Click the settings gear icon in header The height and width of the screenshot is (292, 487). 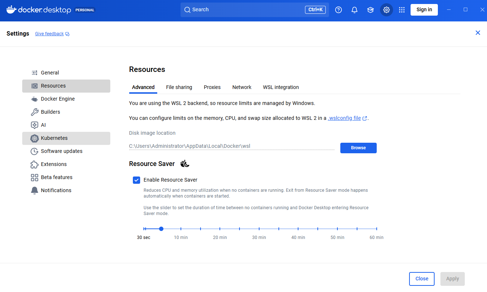(387, 10)
